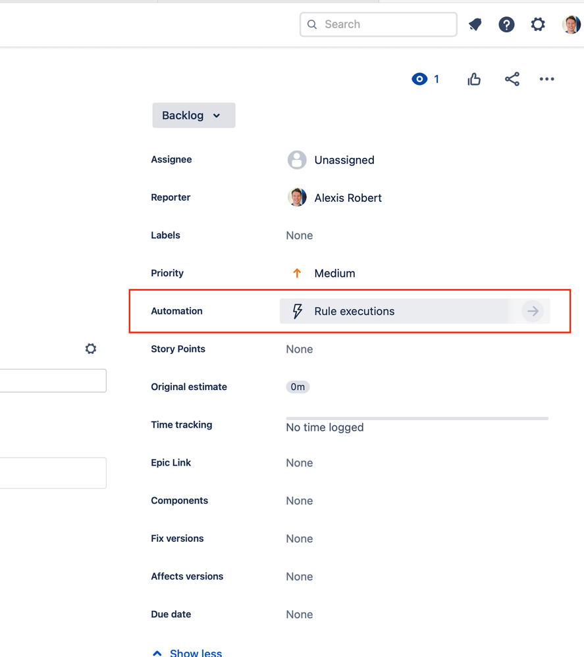
Task: Click the Original estimate field label
Action: point(189,387)
